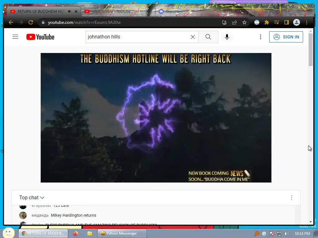Open the Start button on the taskbar

point(8,233)
